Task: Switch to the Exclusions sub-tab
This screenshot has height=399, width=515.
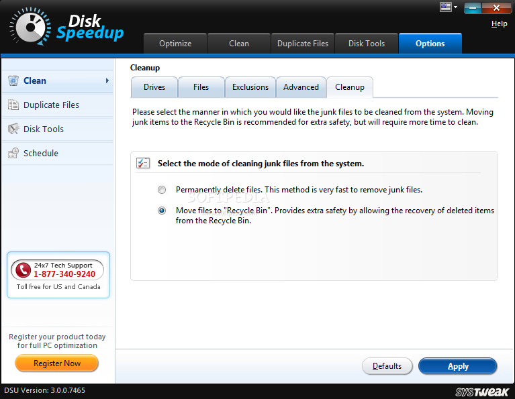Action: (250, 87)
